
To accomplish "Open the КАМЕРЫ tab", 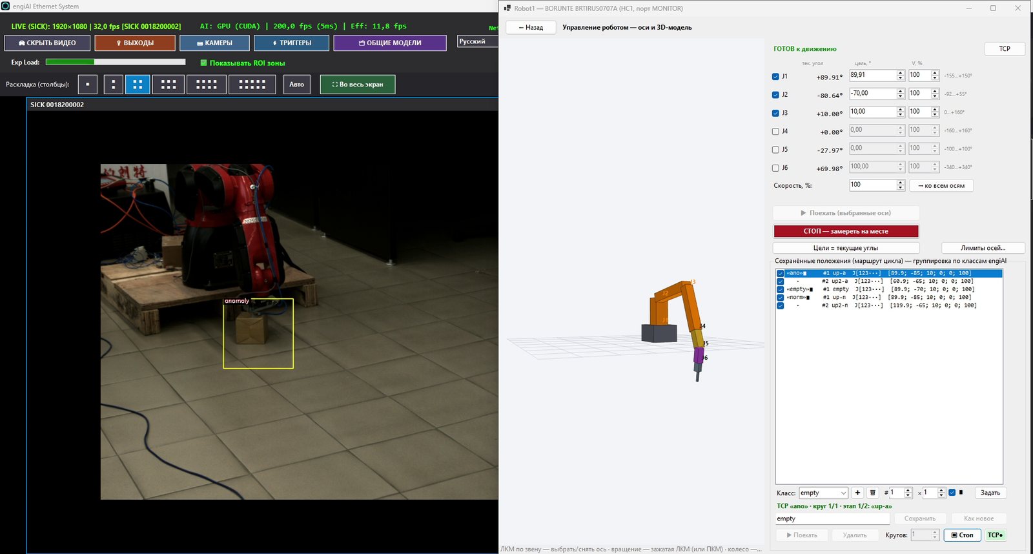I will pyautogui.click(x=214, y=43).
